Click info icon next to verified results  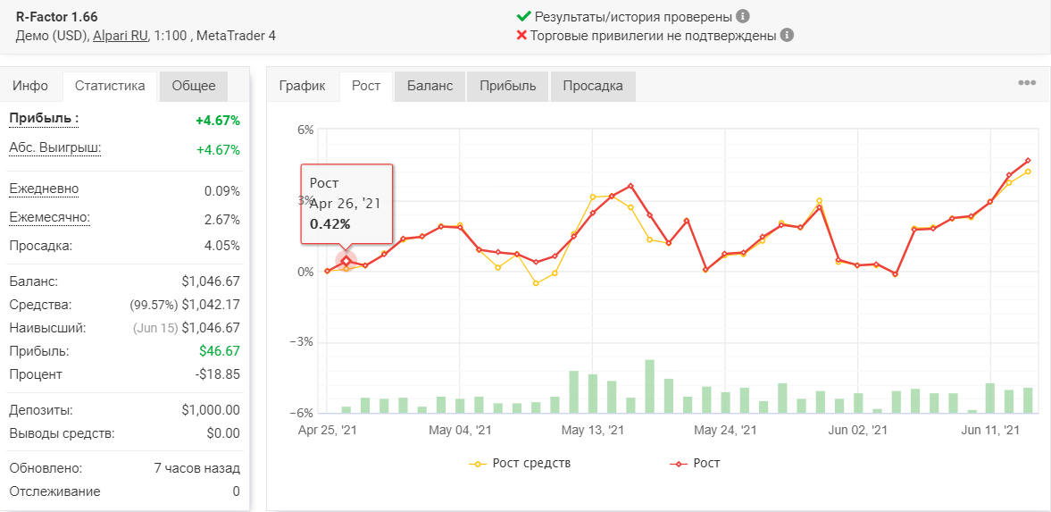[742, 17]
